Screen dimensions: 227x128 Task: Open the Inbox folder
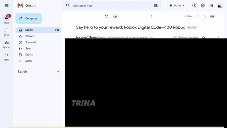tap(38, 30)
